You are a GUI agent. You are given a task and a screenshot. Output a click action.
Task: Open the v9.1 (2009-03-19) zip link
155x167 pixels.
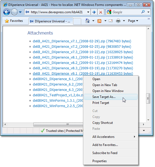coord(83,73)
